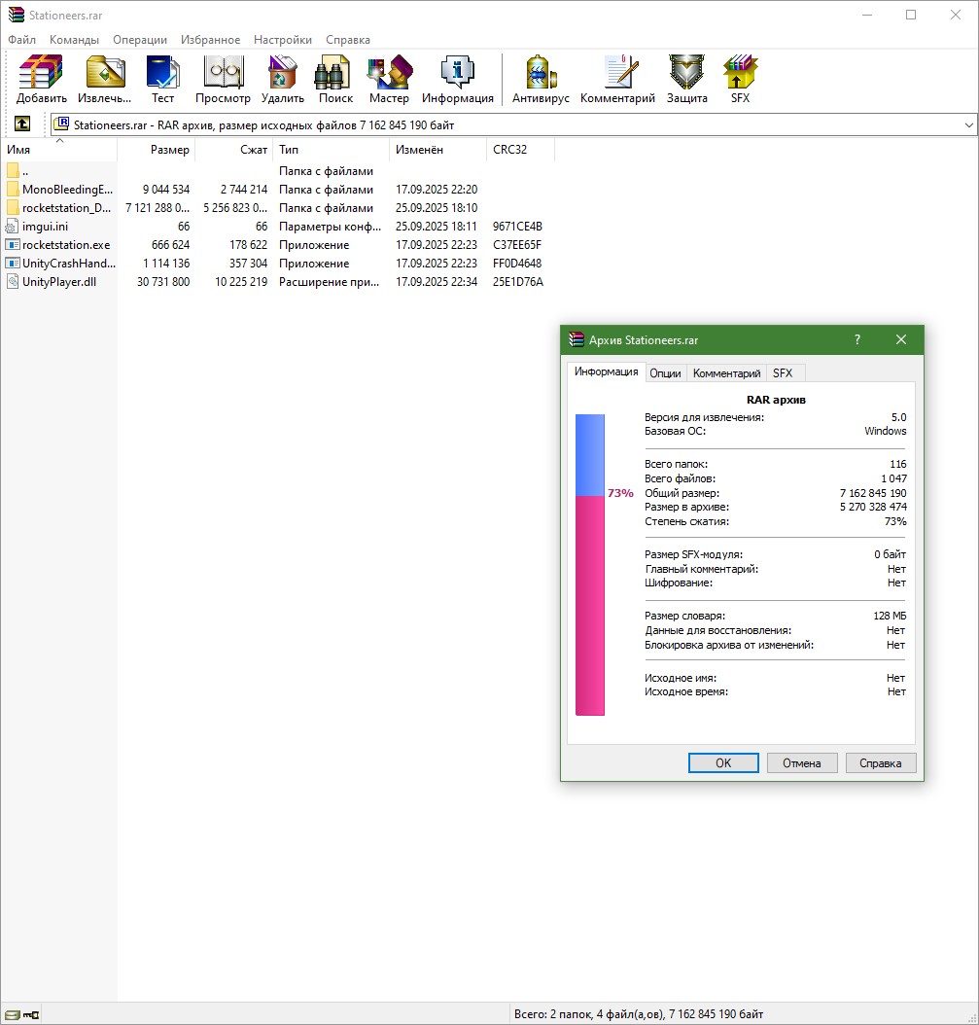The width and height of the screenshot is (979, 1025).
Task: Click the Защита (Protect) shield icon
Action: (x=687, y=72)
